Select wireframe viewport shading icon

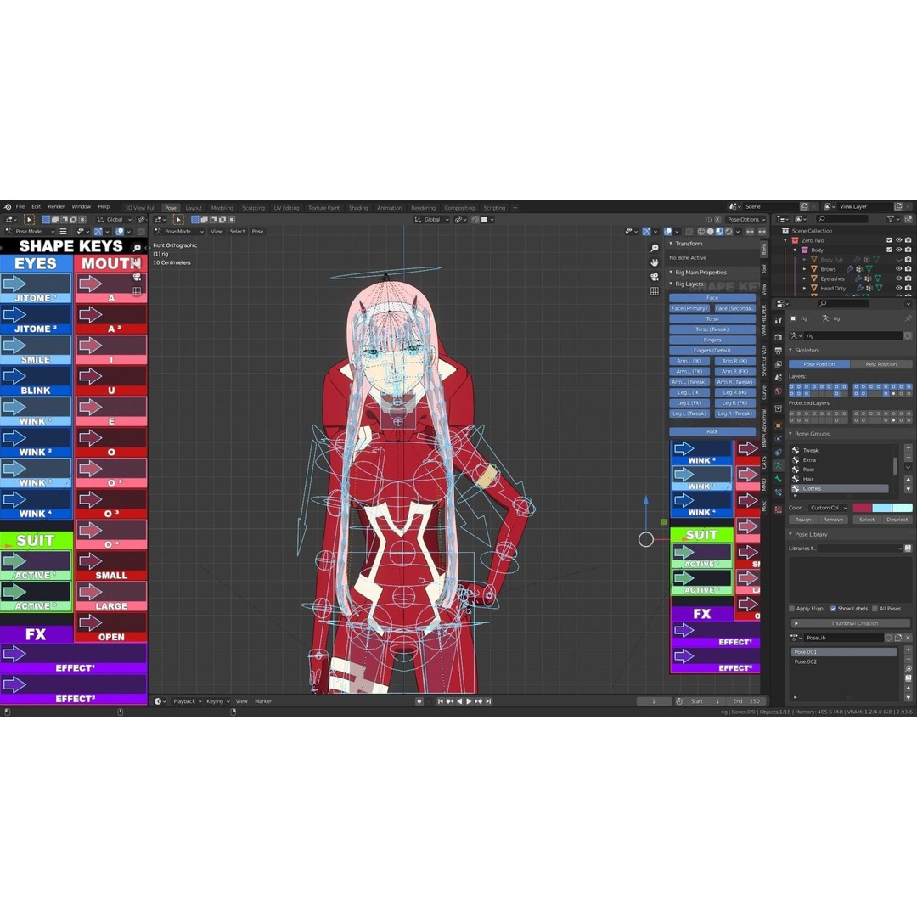coord(700,232)
